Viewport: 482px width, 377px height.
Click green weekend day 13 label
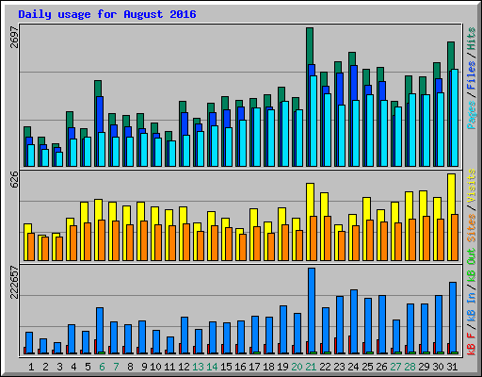[x=198, y=367]
